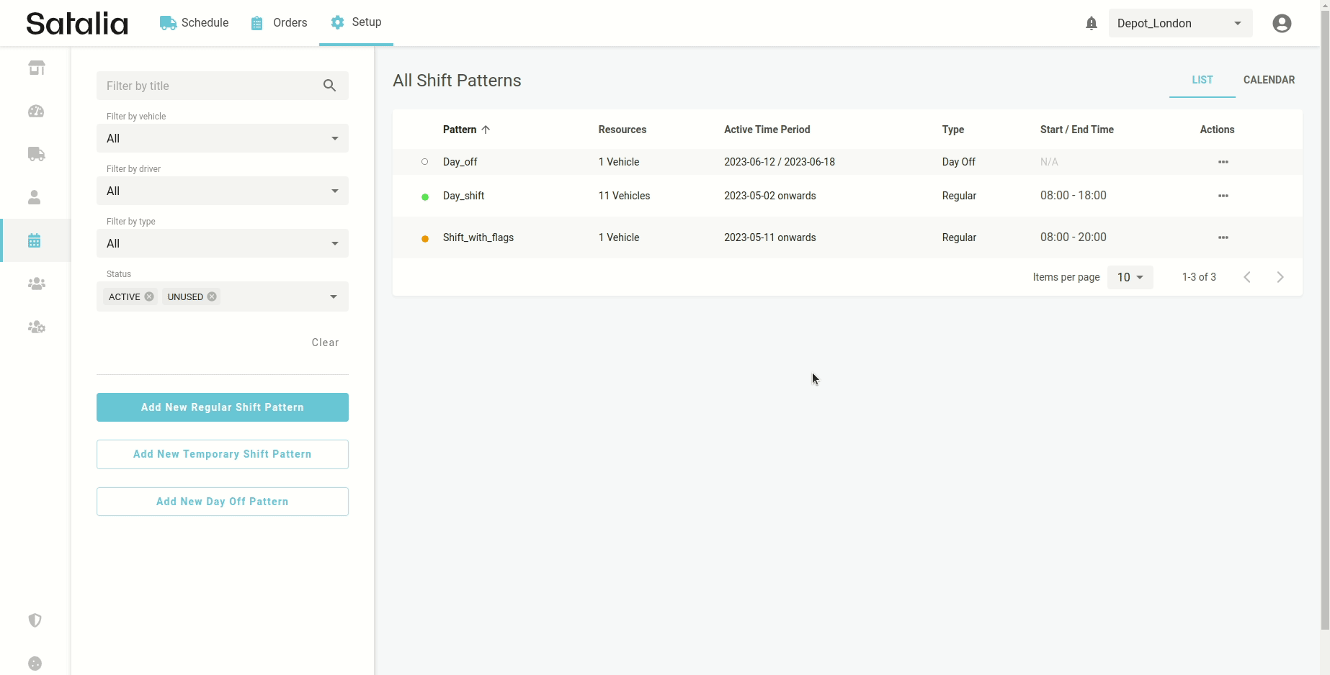Image resolution: width=1330 pixels, height=675 pixels.
Task: Switch to the CALENDAR tab
Action: (1268, 80)
